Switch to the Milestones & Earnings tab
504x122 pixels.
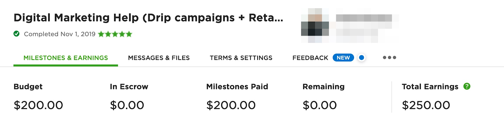66,58
